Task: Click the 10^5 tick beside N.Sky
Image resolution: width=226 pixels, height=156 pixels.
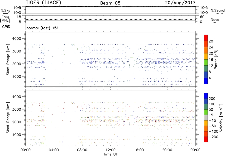Action: (17, 8)
